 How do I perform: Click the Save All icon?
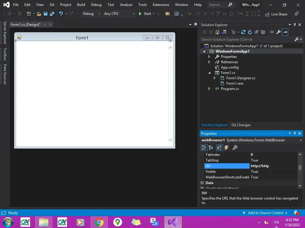click(52, 14)
